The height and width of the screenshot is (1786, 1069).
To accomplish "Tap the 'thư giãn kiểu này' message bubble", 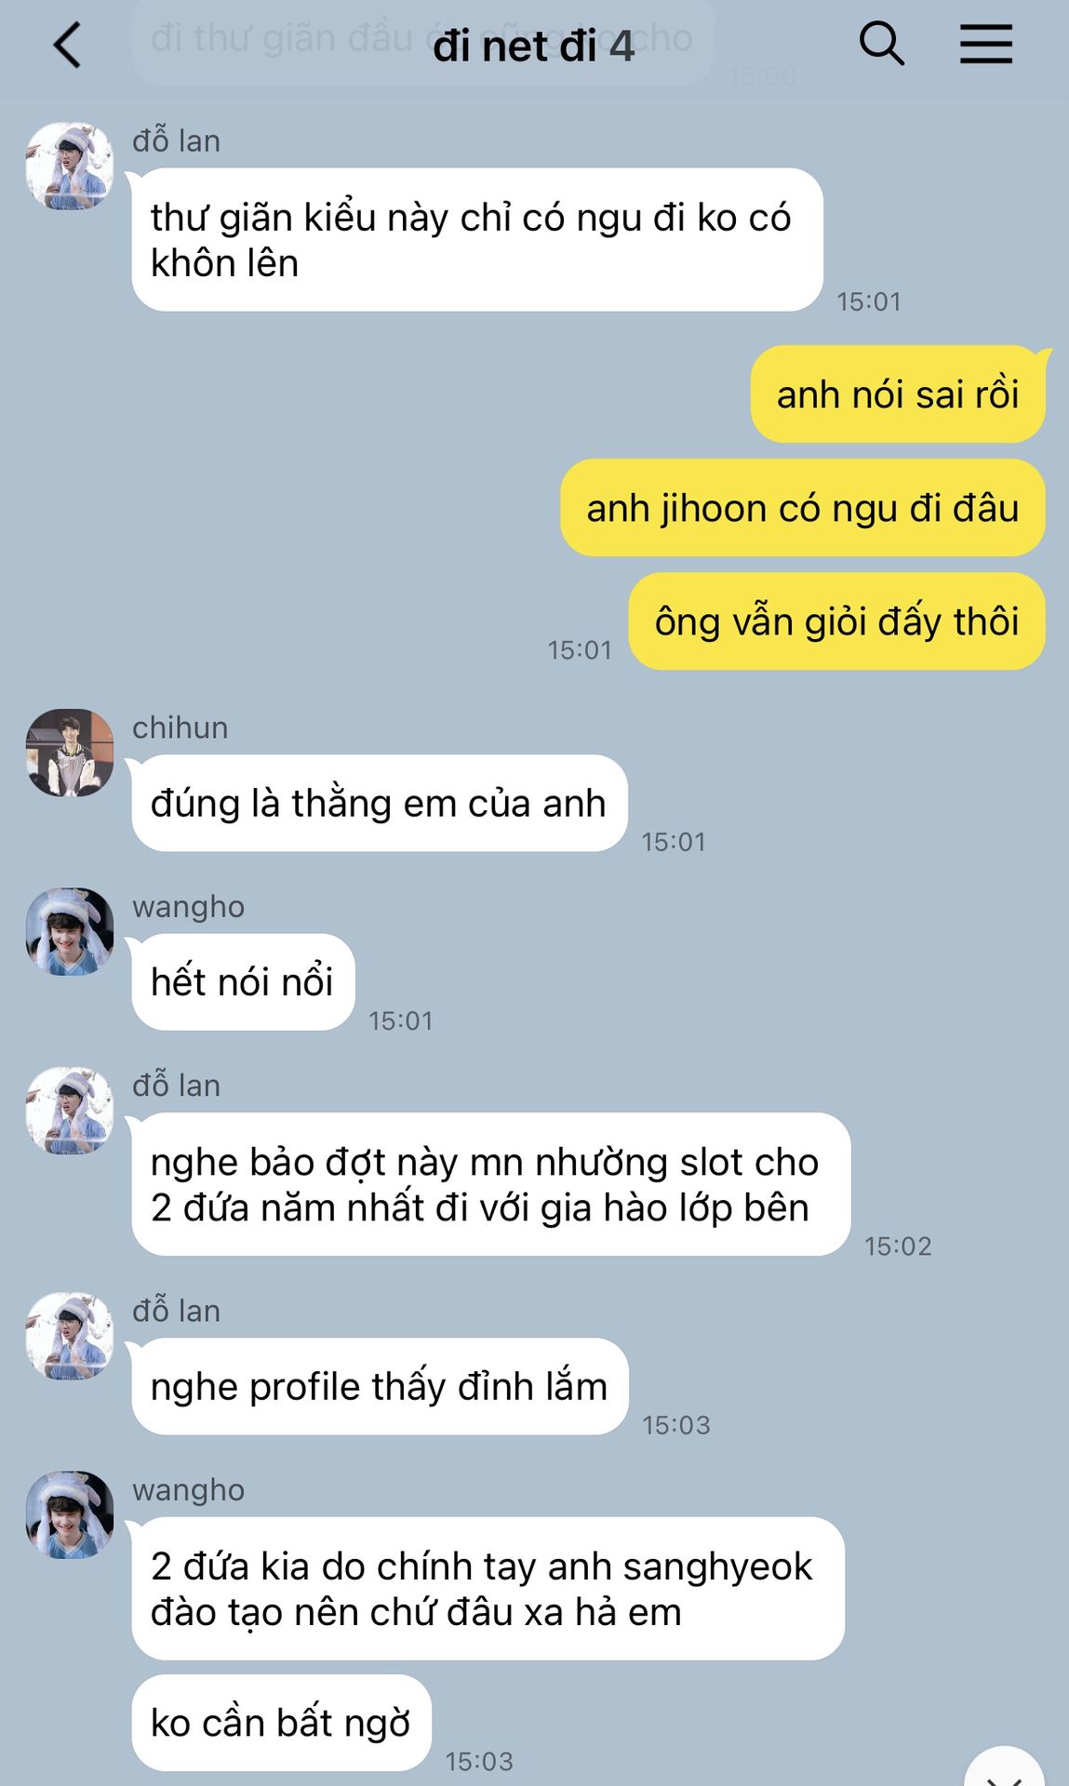I will point(477,240).
